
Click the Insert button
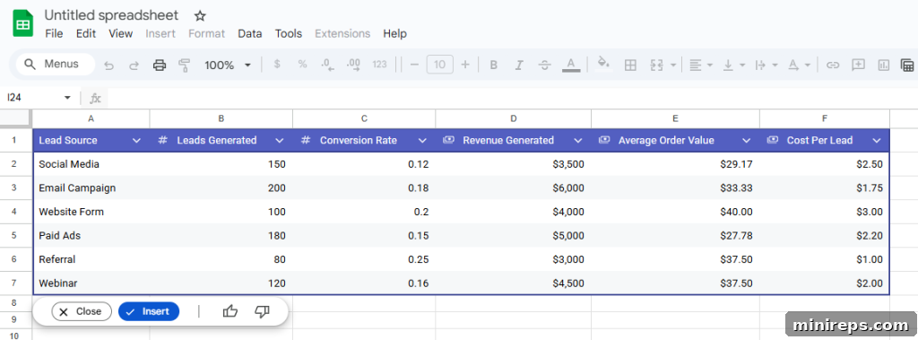(149, 311)
